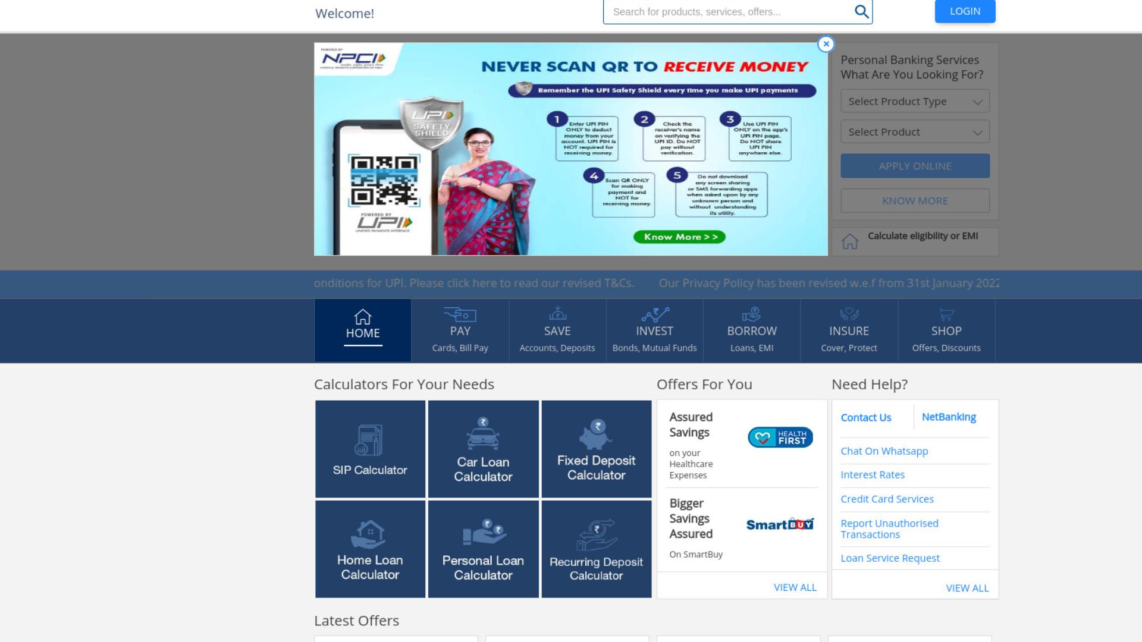
Task: Expand Select Product Type dropdown
Action: point(915,101)
